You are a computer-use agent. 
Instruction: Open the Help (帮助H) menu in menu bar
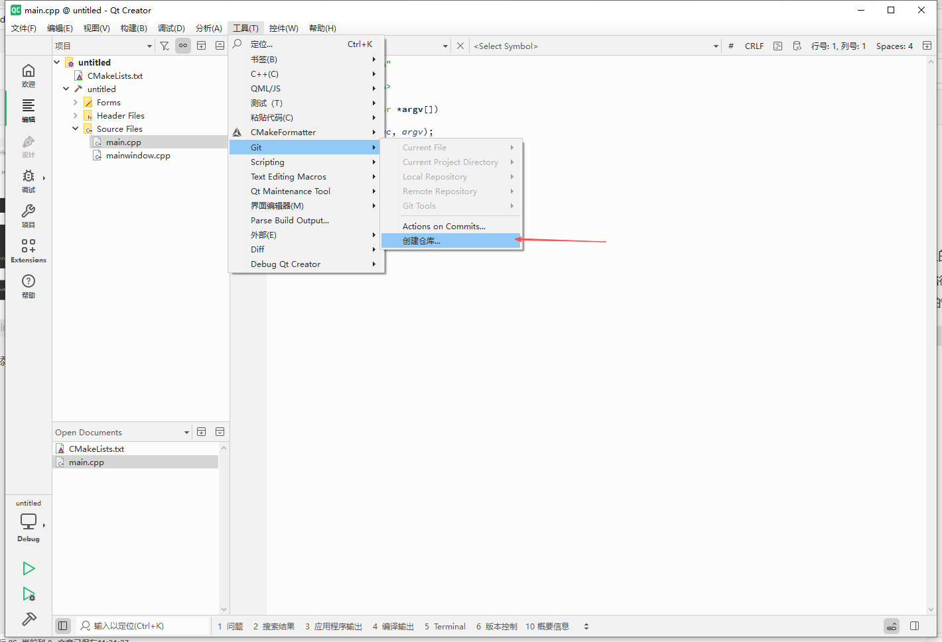322,28
